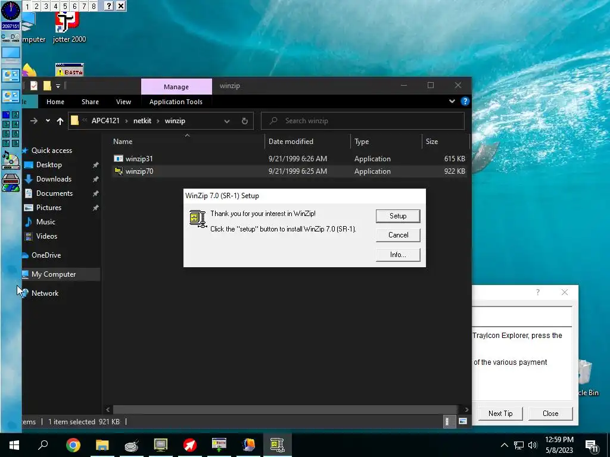
Task: Open the Application Tools tab
Action: (176, 102)
